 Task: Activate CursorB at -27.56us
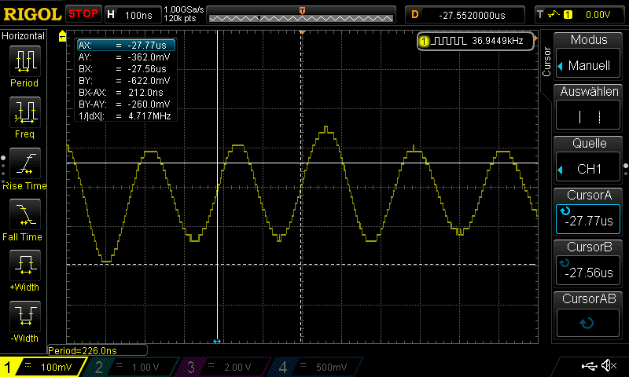[x=588, y=271]
